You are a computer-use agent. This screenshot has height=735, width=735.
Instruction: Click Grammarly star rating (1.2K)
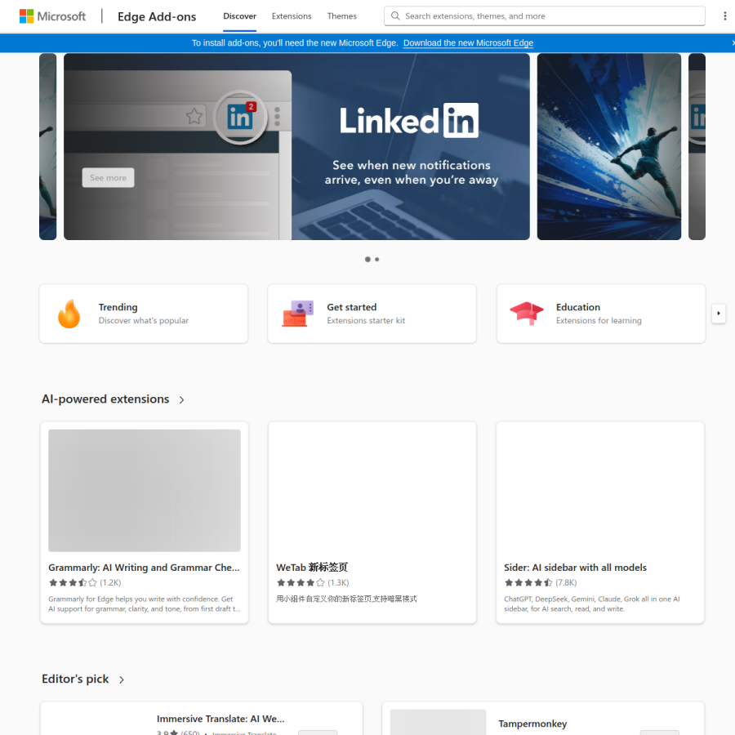click(x=85, y=582)
